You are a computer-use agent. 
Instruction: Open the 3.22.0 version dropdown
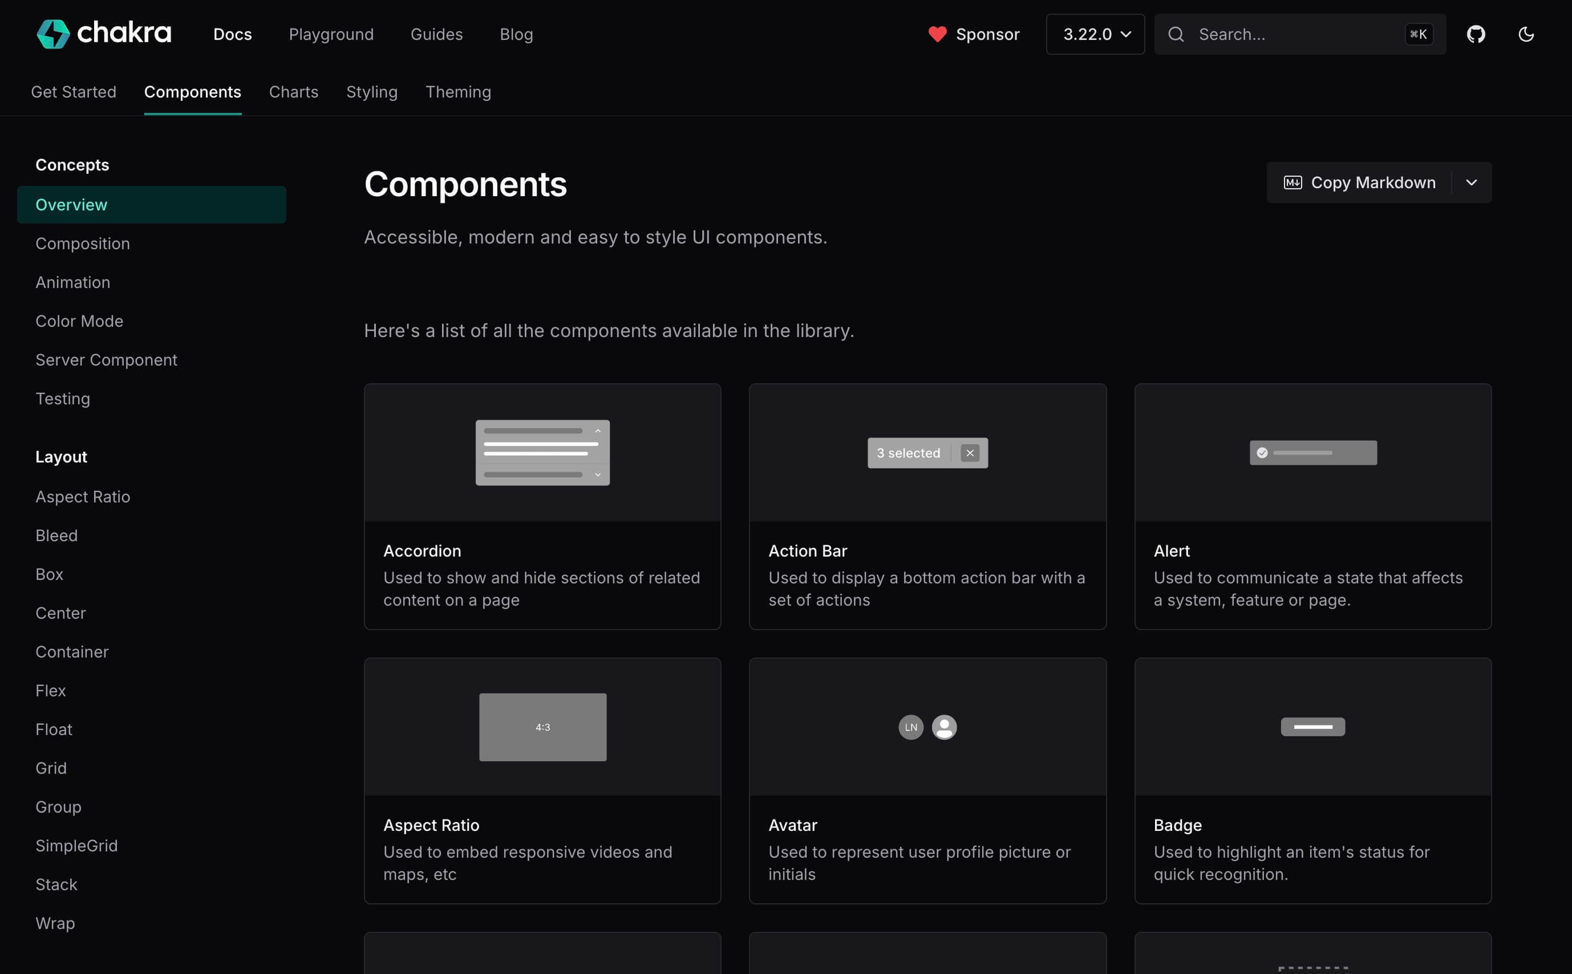click(x=1095, y=34)
